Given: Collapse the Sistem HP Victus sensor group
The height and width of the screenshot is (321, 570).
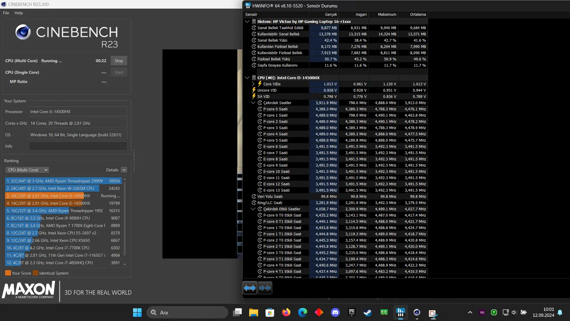Looking at the screenshot, I should click(247, 21).
